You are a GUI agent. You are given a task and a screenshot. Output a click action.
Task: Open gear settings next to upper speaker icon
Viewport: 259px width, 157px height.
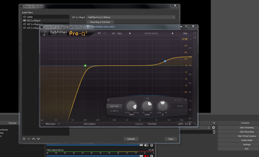tap(152, 145)
